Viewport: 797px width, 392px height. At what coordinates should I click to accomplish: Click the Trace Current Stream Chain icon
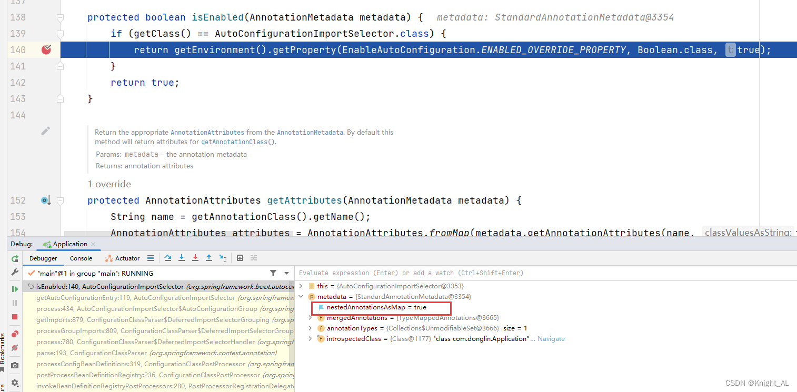(253, 258)
